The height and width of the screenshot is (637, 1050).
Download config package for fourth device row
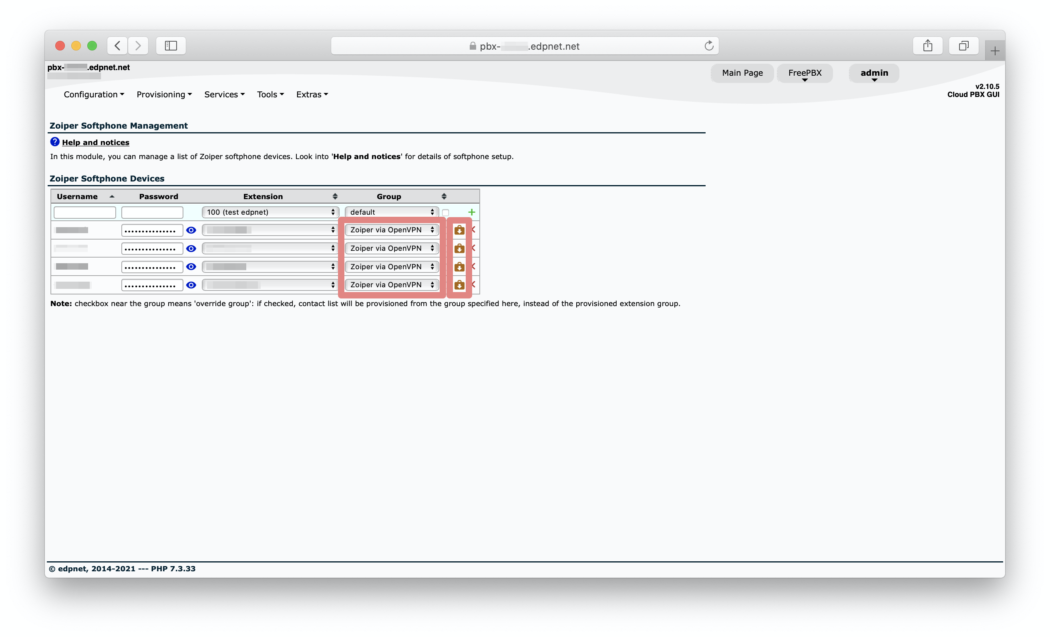459,284
